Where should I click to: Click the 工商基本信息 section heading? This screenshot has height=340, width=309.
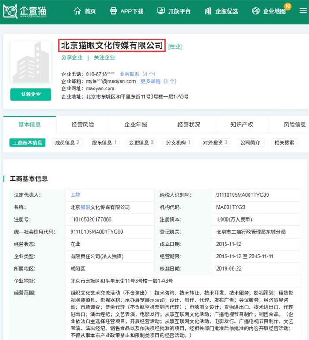coord(29,179)
